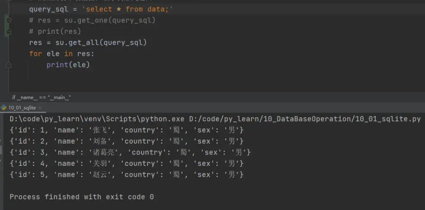Click the output row containing 诸葛亮

[x=130, y=152]
